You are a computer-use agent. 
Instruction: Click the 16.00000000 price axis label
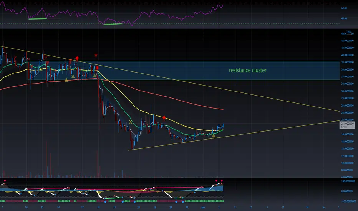pos(347,142)
